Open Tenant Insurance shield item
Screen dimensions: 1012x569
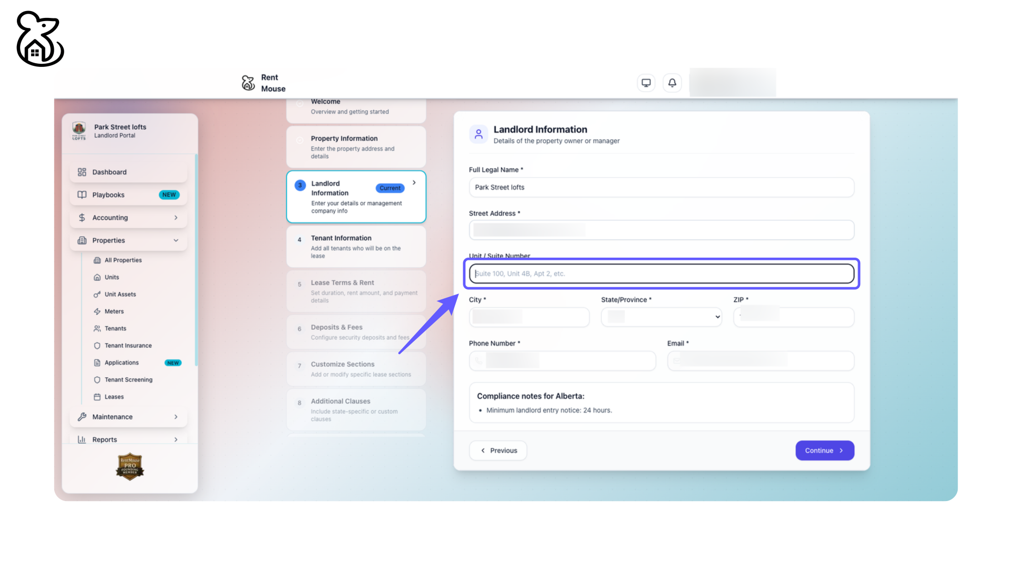pos(128,346)
